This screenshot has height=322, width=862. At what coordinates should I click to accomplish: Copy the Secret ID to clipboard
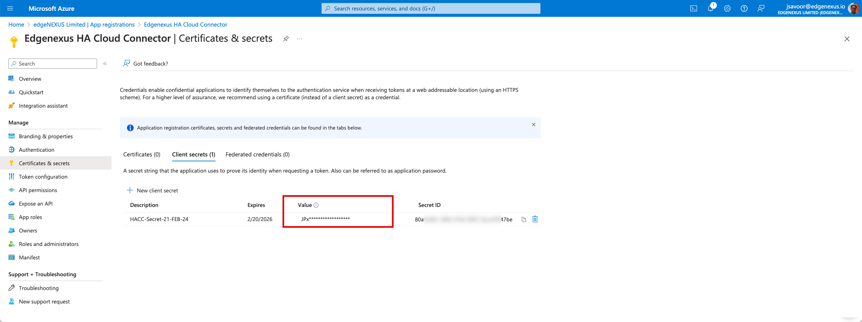point(524,219)
